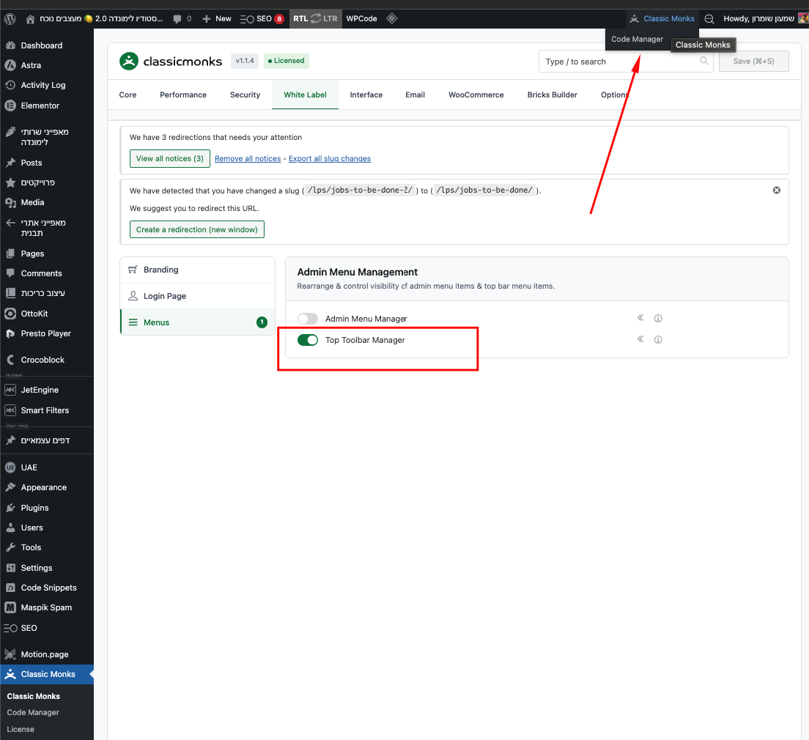The image size is (809, 740).
Task: Click info icon for Admin Menu Manager
Action: pyautogui.click(x=658, y=319)
